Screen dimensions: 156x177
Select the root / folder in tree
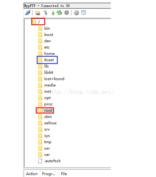(36, 22)
